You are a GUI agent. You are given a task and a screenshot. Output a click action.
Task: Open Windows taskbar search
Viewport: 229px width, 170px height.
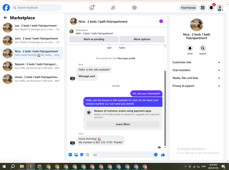coord(13,166)
